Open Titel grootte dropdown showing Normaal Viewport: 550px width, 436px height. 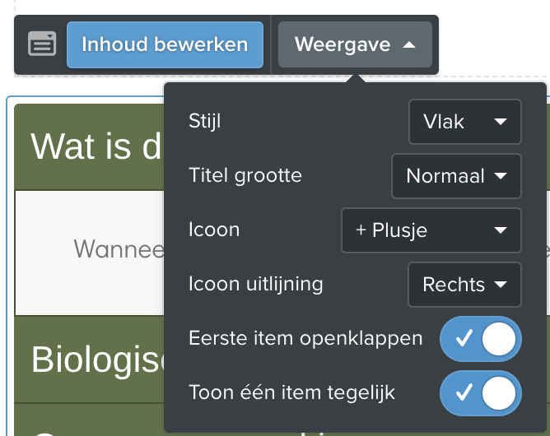coord(456,176)
